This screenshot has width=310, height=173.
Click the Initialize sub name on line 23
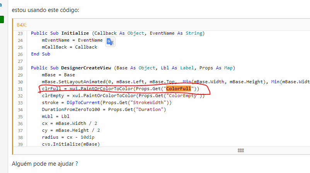point(76,33)
